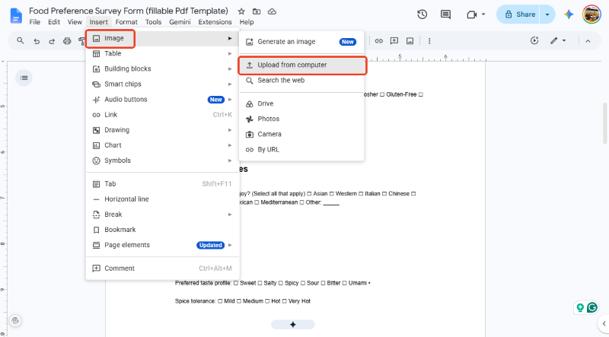Star this document
Image resolution: width=609 pixels, height=337 pixels.
pyautogui.click(x=241, y=11)
